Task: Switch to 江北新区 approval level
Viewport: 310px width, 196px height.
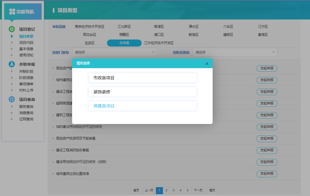Action: click(124, 27)
